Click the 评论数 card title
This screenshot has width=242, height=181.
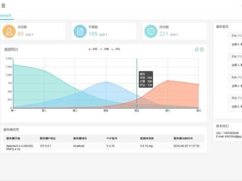164,27
